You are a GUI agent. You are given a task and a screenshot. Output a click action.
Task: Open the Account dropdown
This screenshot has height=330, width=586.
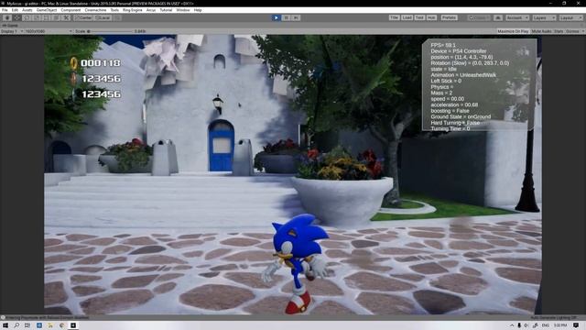coord(517,17)
